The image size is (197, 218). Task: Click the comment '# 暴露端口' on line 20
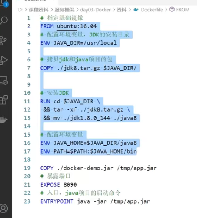[55, 176]
